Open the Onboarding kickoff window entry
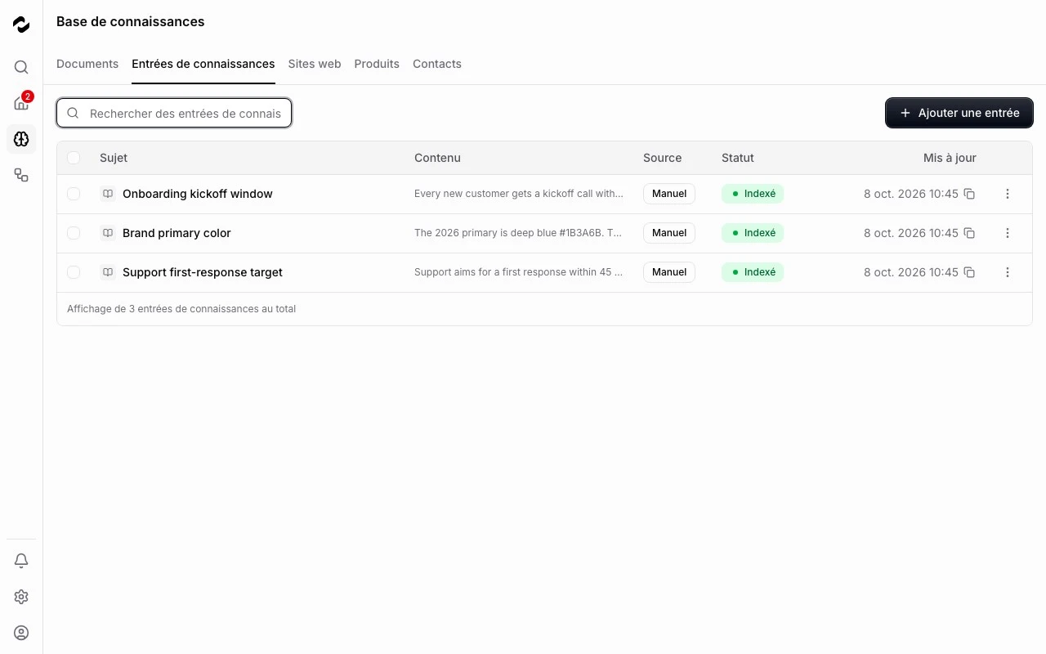Viewport: 1046px width, 654px height. click(x=198, y=194)
